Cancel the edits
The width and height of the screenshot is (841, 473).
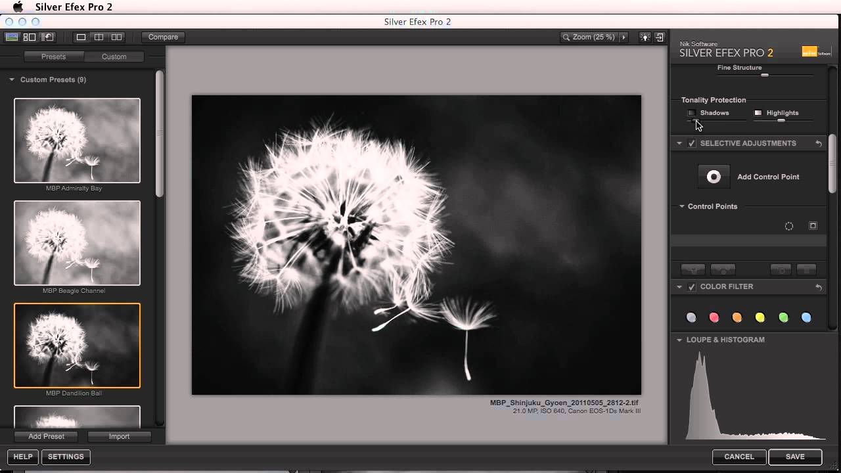tap(739, 457)
